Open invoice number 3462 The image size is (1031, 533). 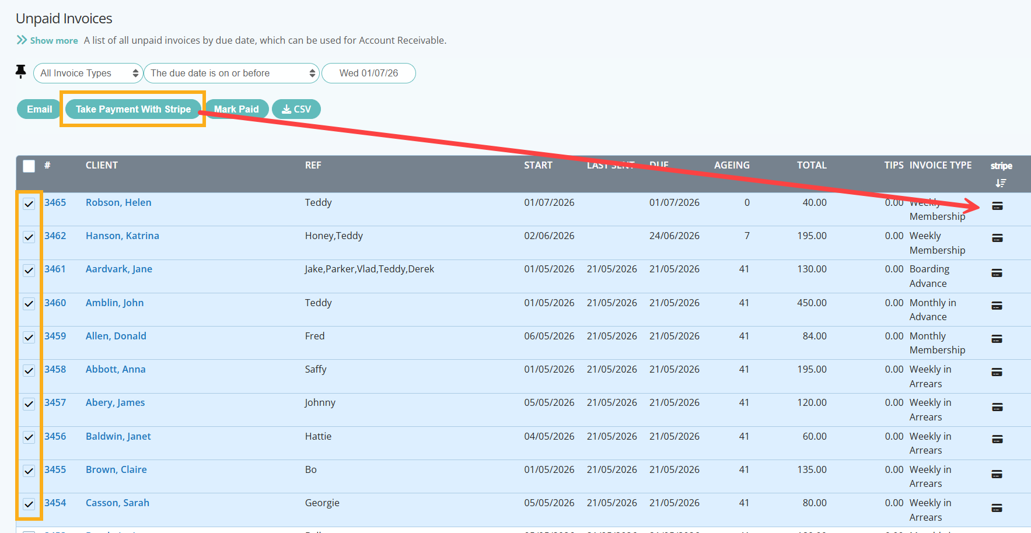pyautogui.click(x=55, y=236)
